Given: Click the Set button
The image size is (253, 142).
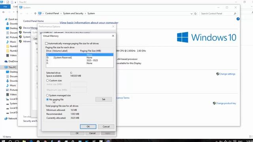Looking at the screenshot, I should 104,99.
